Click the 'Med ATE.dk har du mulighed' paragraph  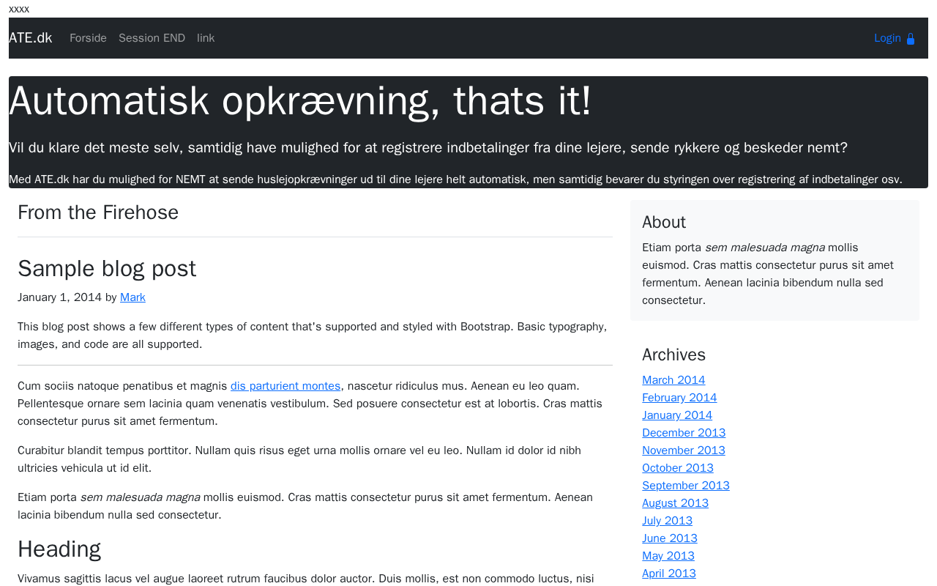[455, 179]
